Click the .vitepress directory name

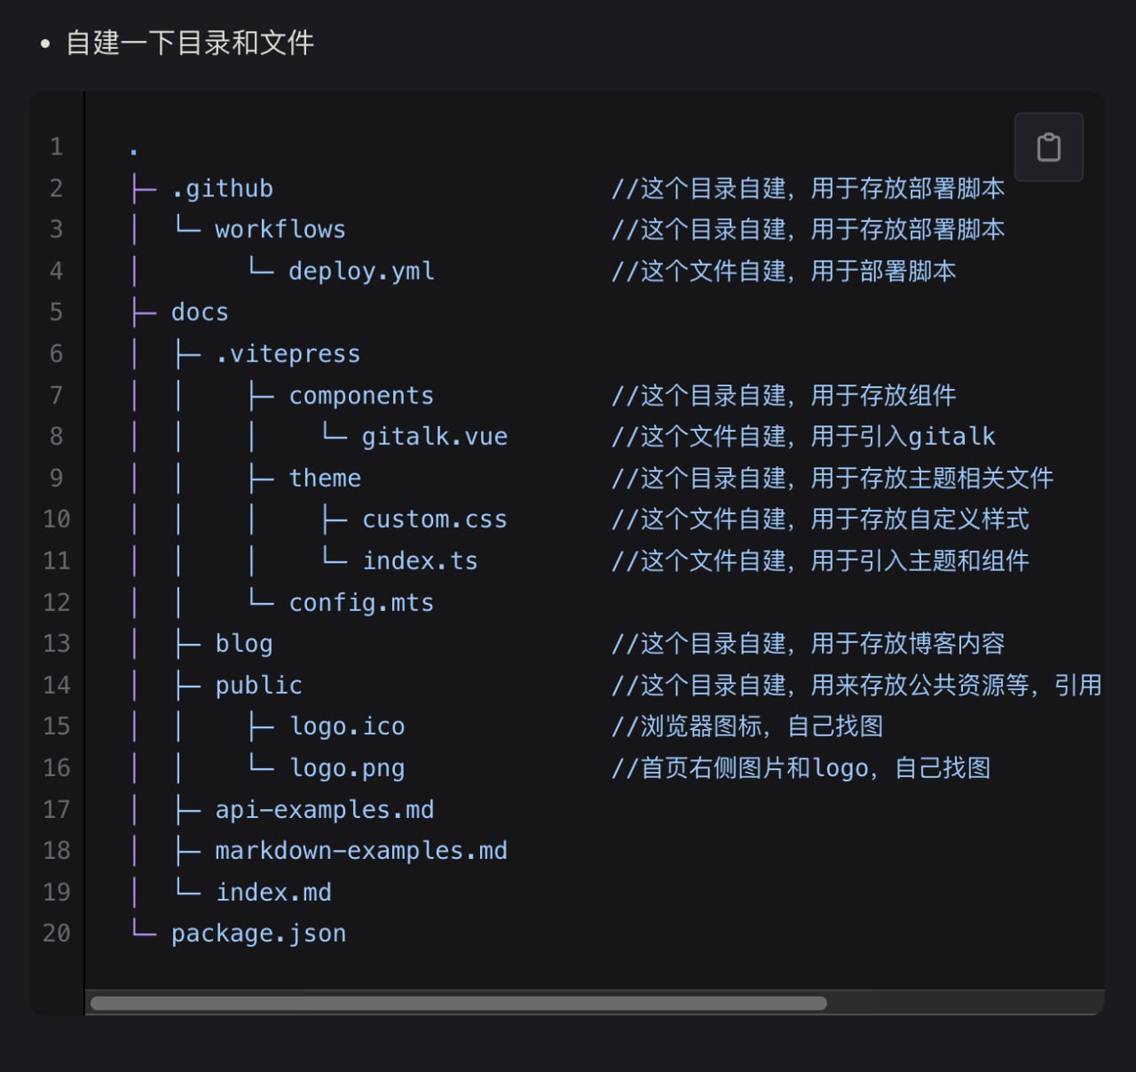(288, 354)
